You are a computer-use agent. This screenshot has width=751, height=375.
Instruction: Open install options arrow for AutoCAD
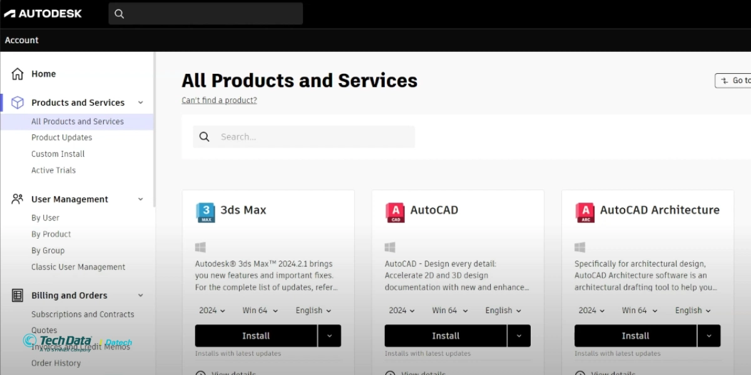pyautogui.click(x=519, y=336)
